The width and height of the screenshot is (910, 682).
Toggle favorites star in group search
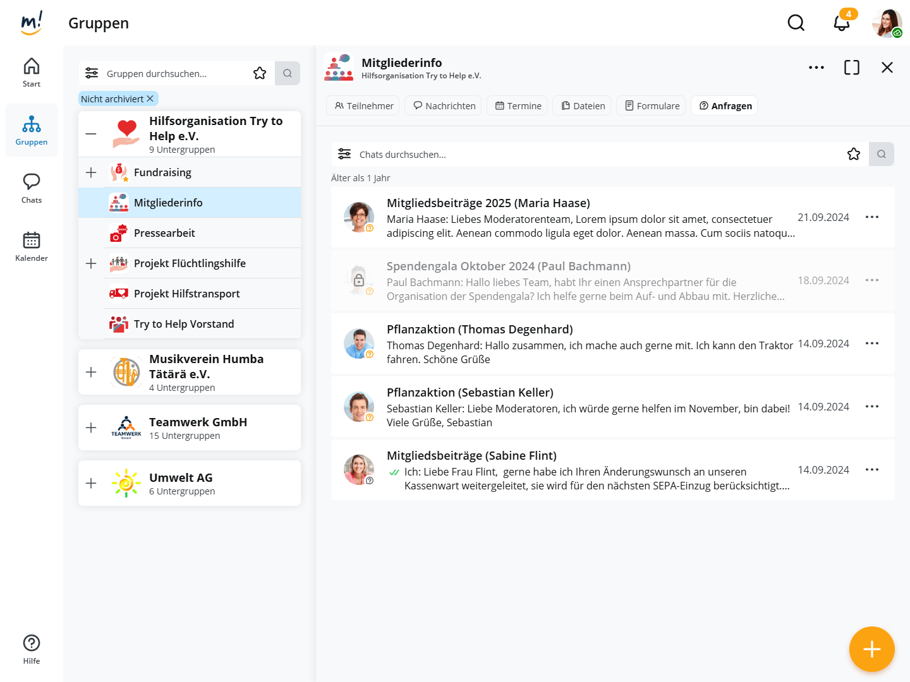point(260,73)
